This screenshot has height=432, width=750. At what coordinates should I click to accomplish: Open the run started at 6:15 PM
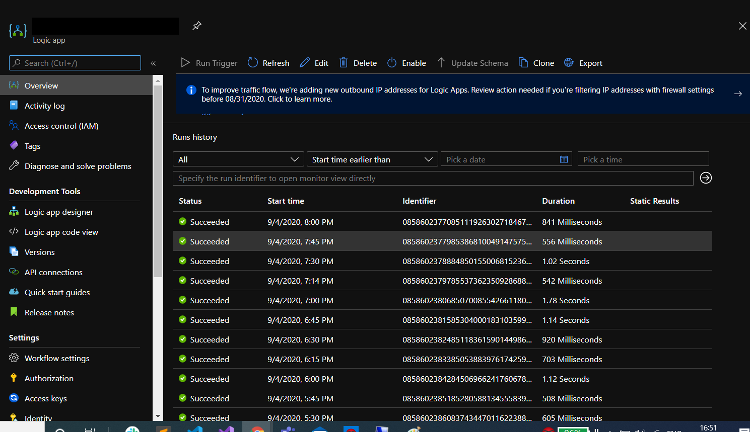442,359
